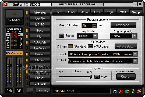Select the Reverb effect button
The image size is (145, 97).
tap(40, 54)
